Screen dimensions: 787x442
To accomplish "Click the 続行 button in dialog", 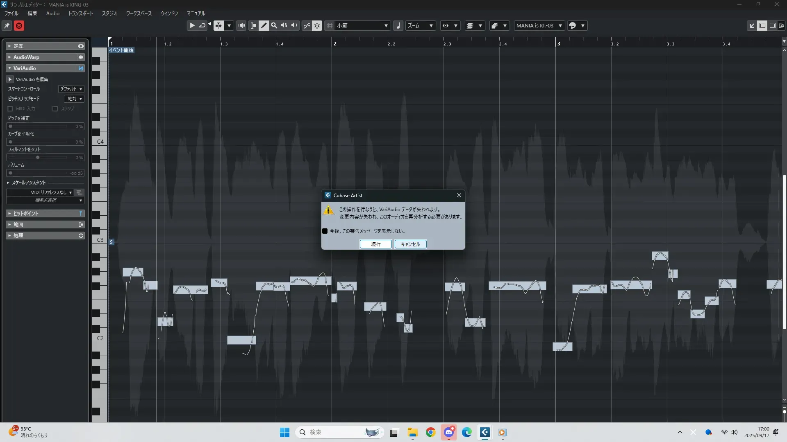I will [375, 244].
